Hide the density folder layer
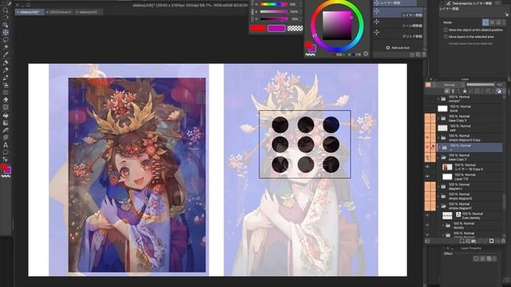 click(x=427, y=225)
